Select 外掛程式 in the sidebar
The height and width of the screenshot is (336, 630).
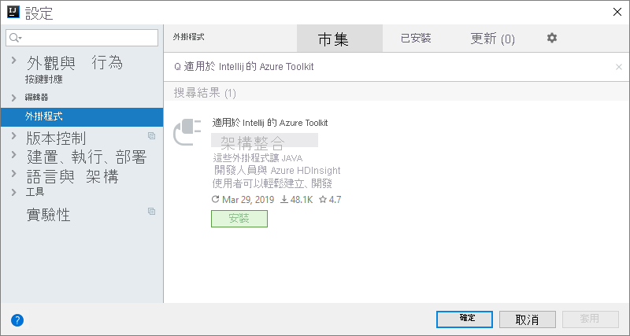(82, 116)
